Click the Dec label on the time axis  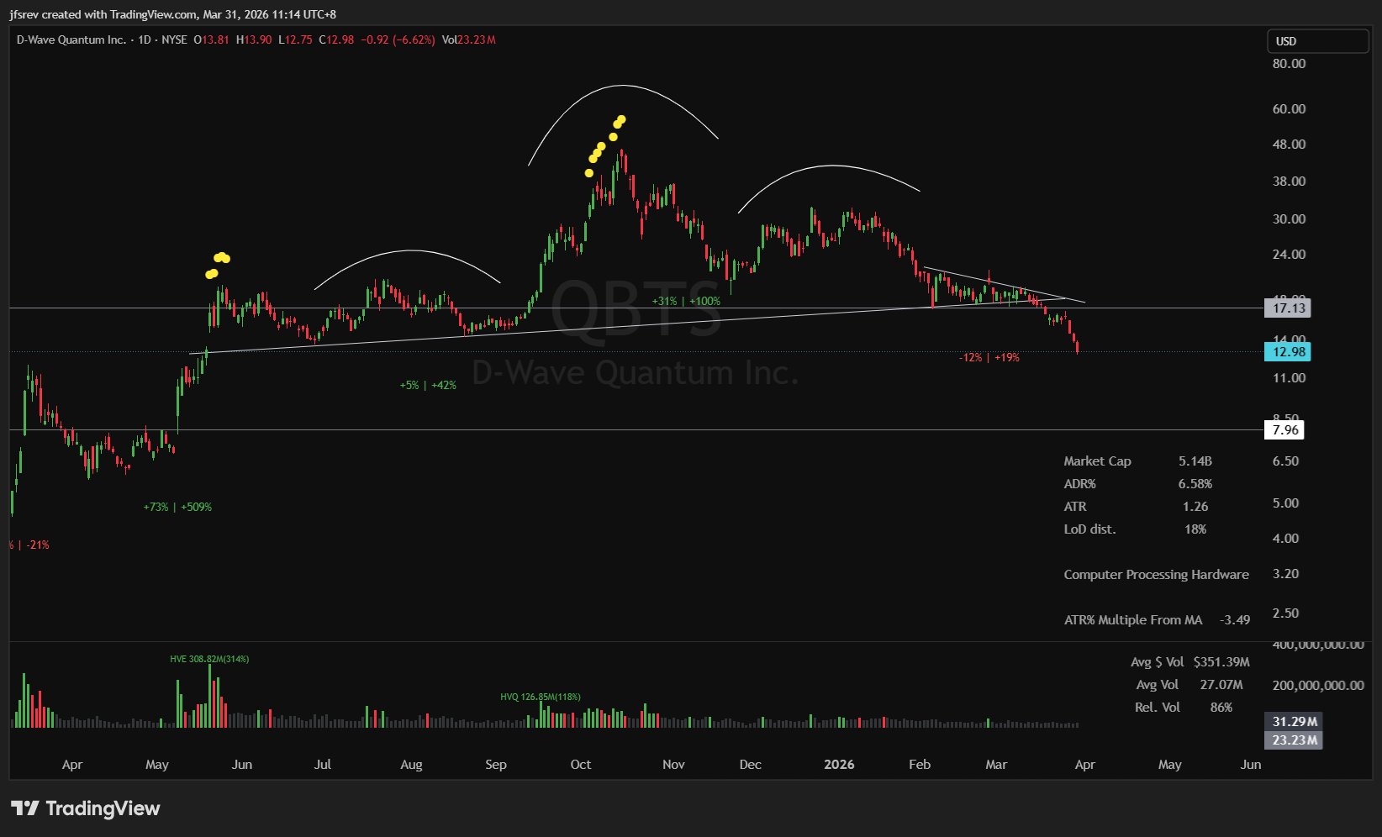point(750,765)
